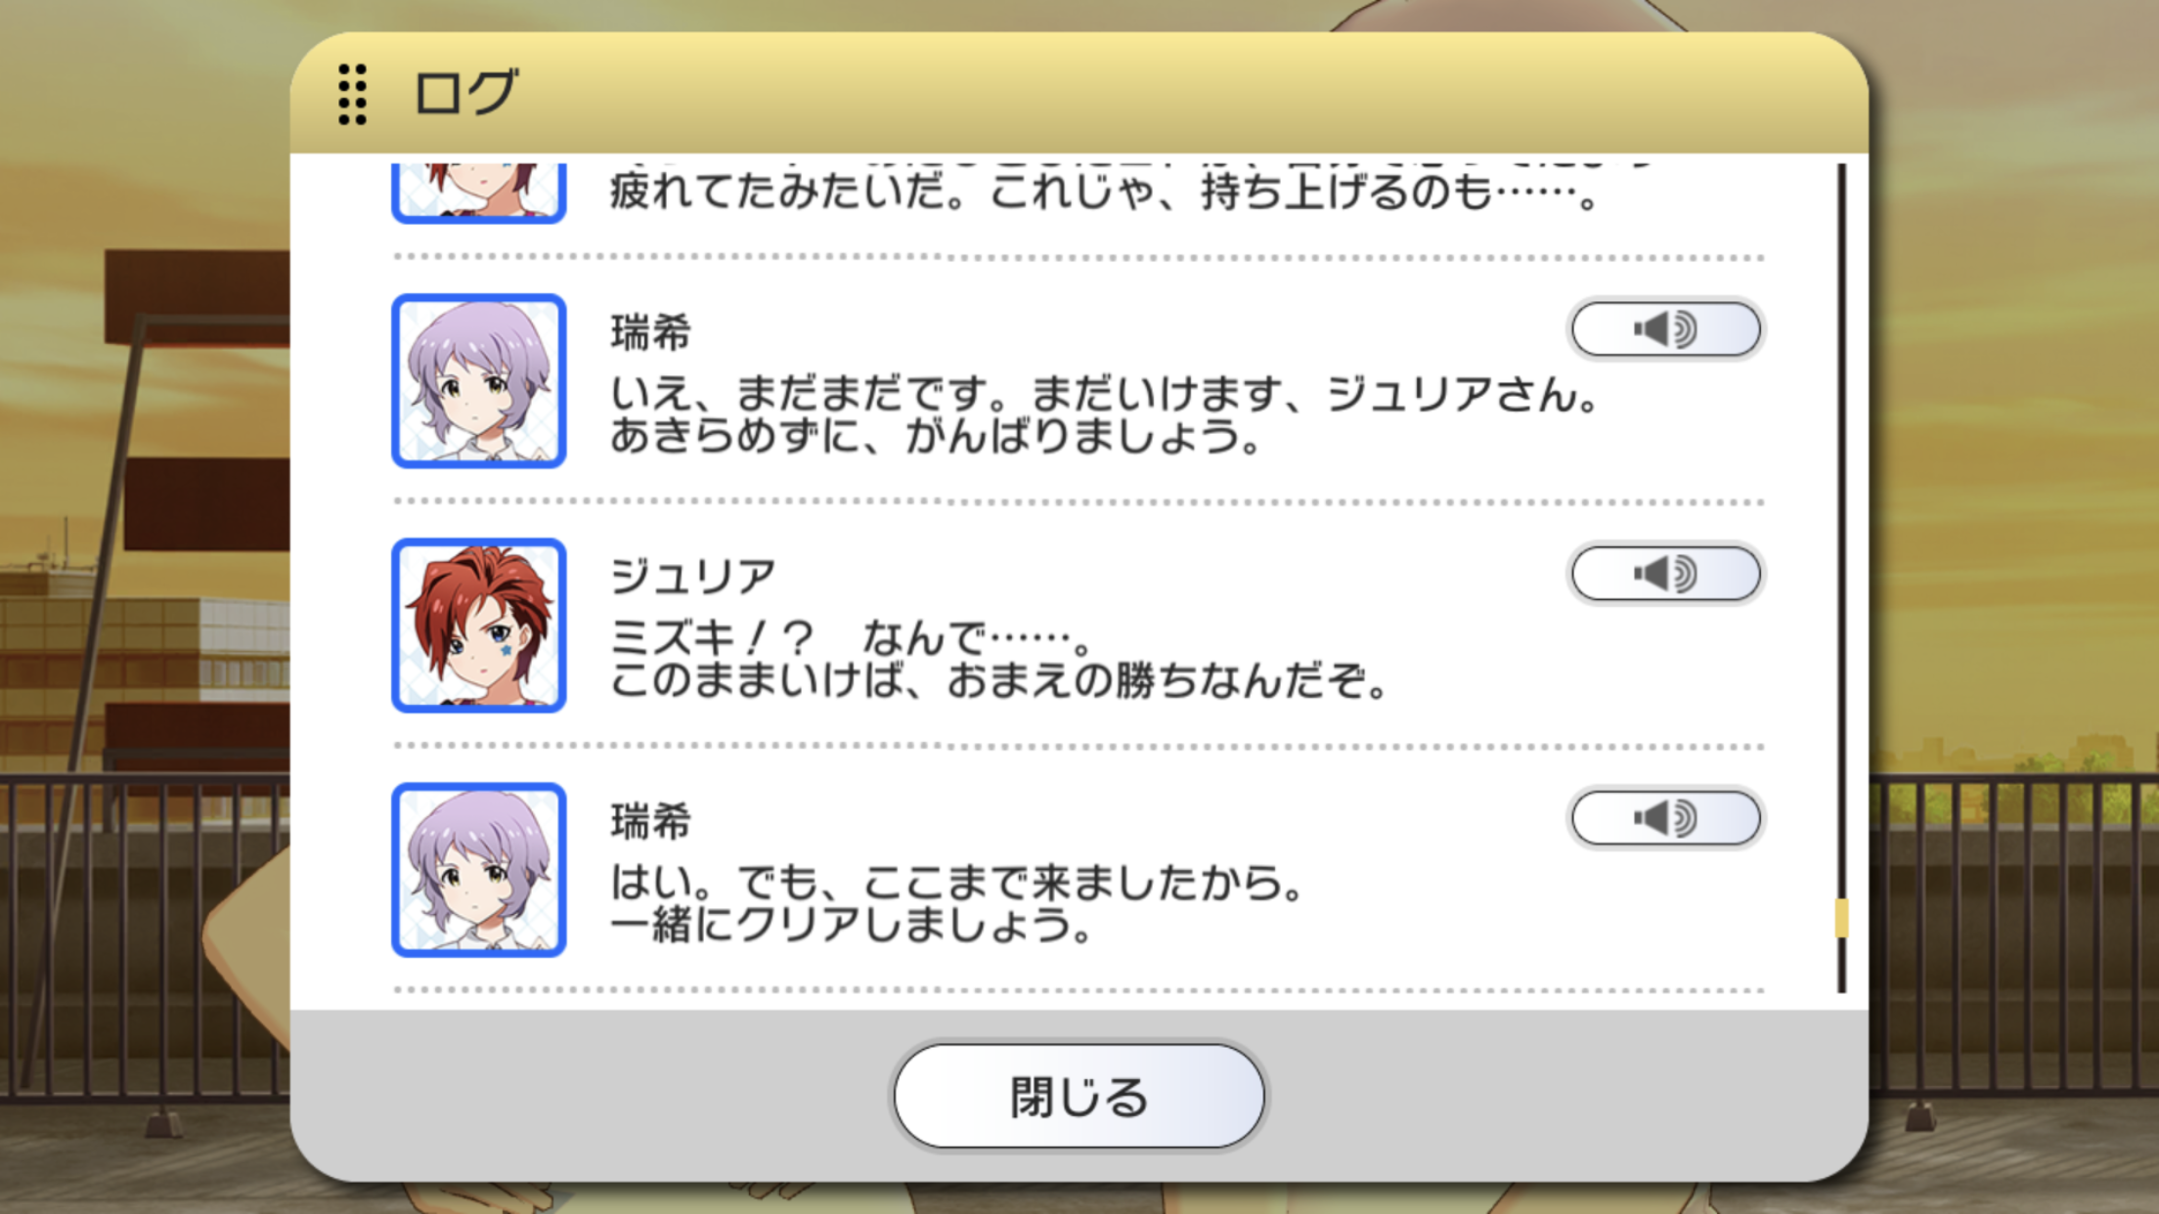Click the building in the background at left
The width and height of the screenshot is (2159, 1214).
147,645
